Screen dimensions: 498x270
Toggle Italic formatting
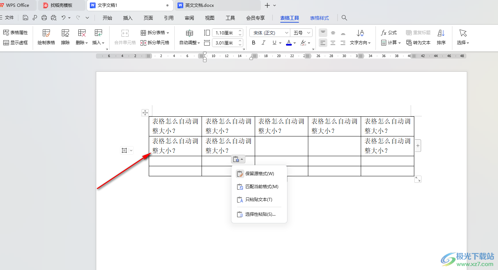click(263, 43)
